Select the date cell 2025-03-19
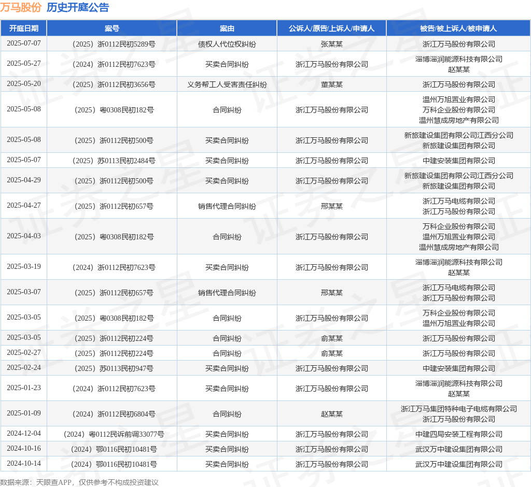Viewport: 531px width, 487px height. click(24, 267)
